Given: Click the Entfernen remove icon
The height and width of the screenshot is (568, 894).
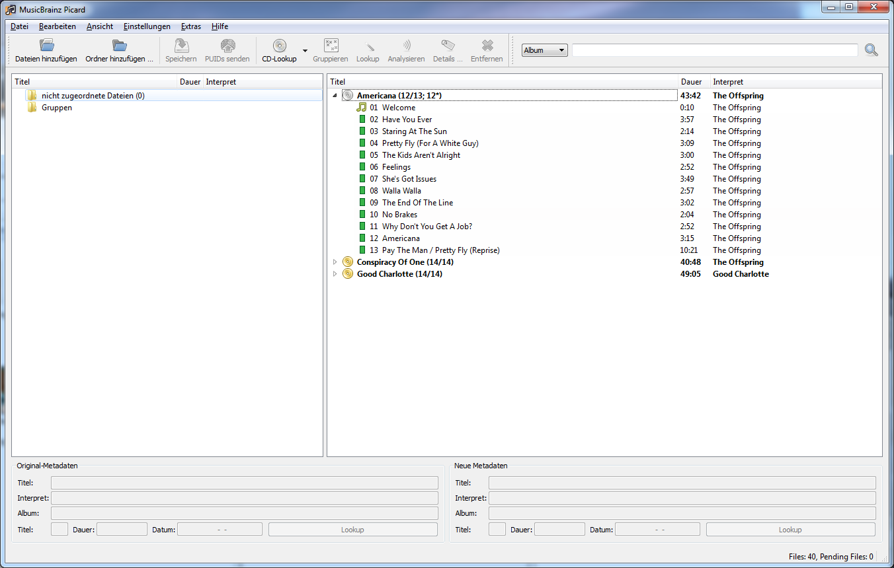Looking at the screenshot, I should click(x=487, y=46).
